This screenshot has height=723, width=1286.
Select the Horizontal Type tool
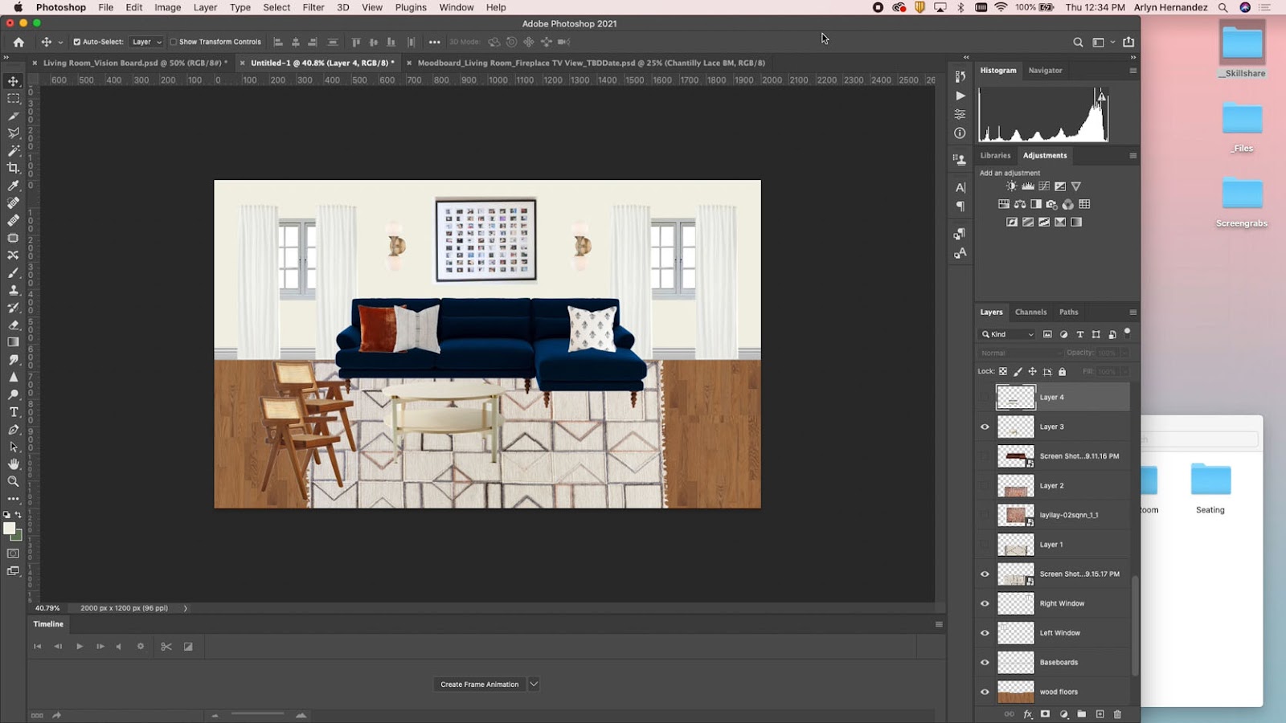tap(14, 412)
